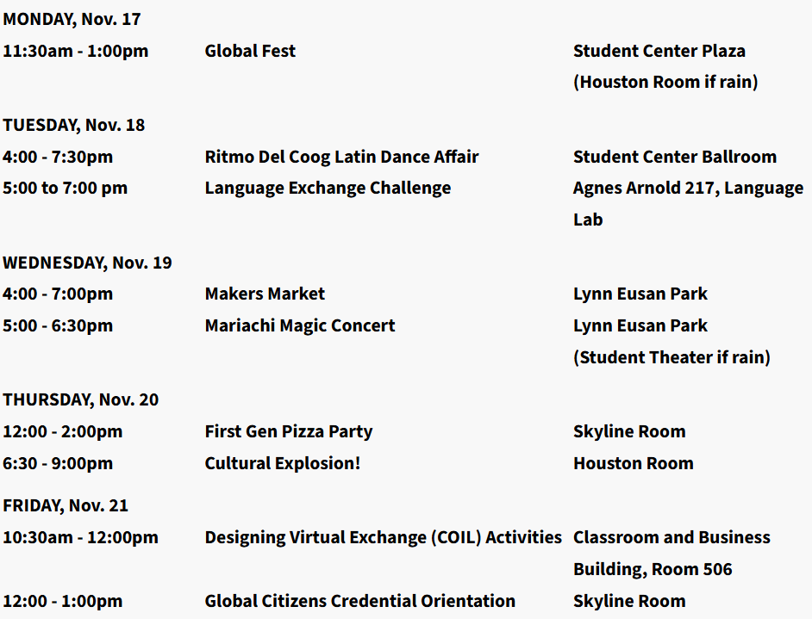Select the First Gen Pizza Party event

[x=289, y=431]
